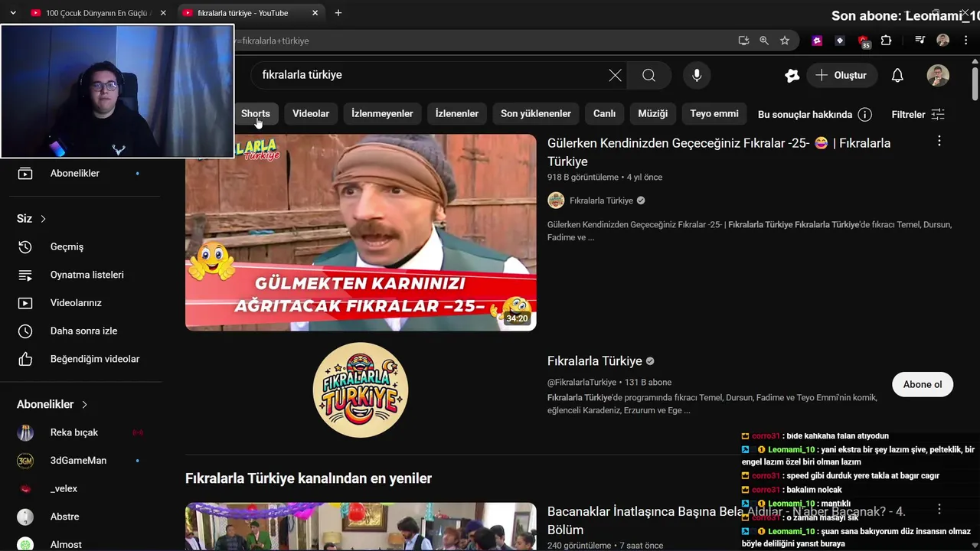Click the install app icon in the address bar
Viewport: 980px width, 551px height.
click(743, 41)
